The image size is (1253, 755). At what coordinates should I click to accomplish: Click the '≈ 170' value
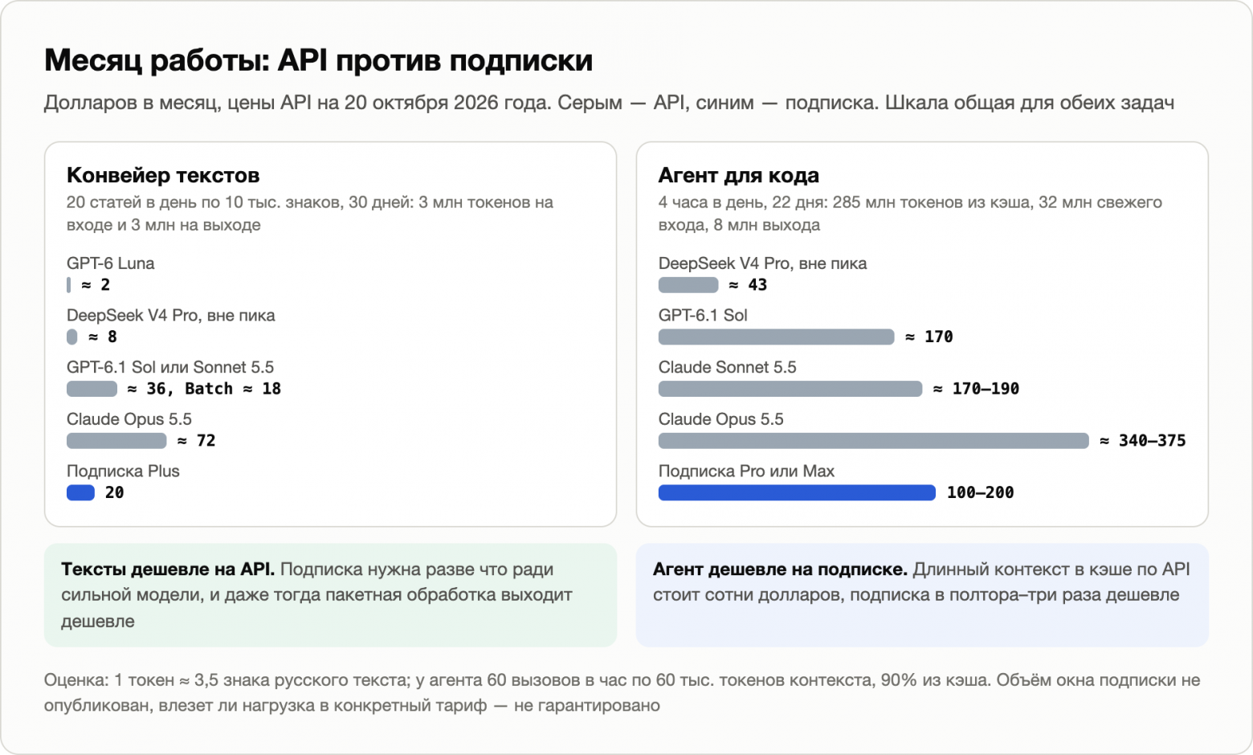pyautogui.click(x=929, y=337)
